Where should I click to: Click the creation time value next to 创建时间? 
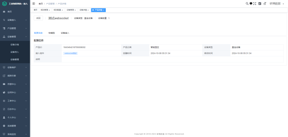tap(160, 53)
